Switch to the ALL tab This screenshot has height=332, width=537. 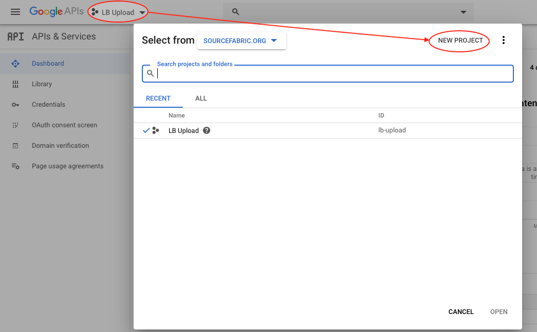[201, 99]
